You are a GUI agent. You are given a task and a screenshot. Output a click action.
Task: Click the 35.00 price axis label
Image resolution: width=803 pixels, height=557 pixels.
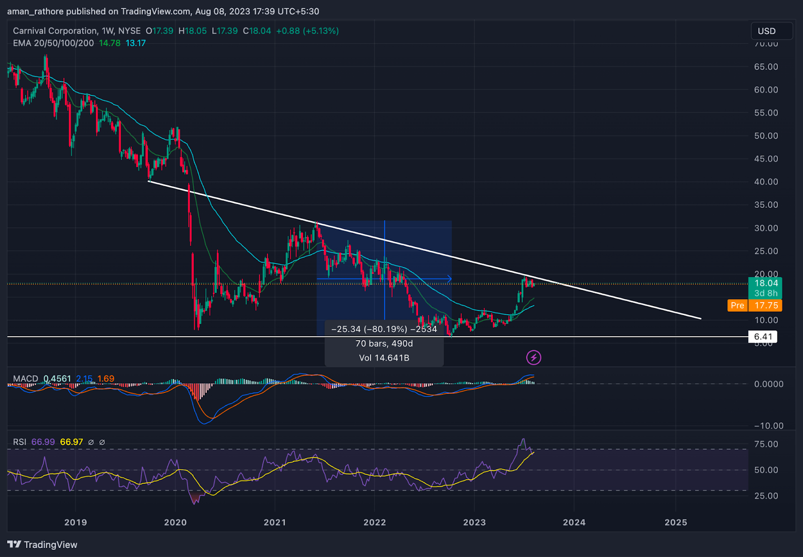(766, 205)
